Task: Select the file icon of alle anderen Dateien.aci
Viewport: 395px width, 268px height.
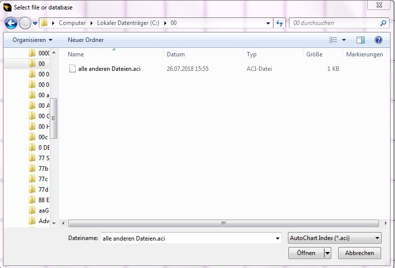Action: 72,69
